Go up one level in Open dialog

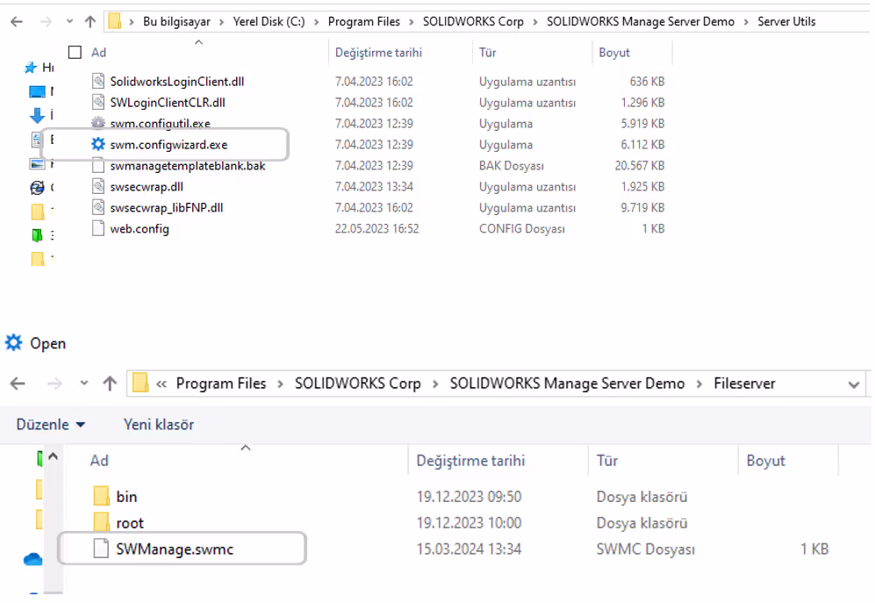(x=110, y=384)
